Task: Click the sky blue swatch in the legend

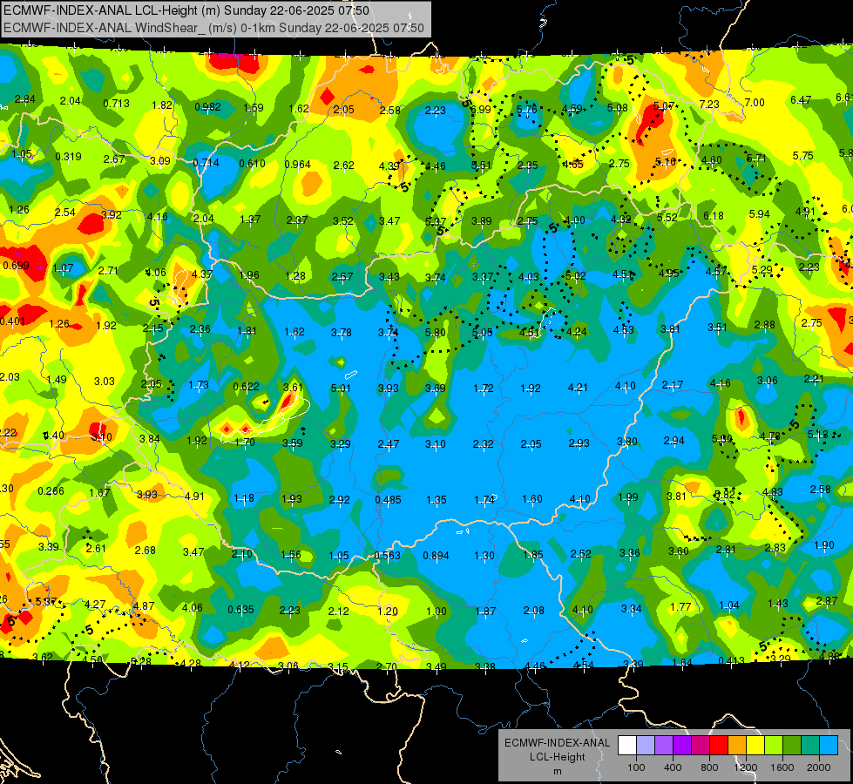Action: (x=829, y=745)
